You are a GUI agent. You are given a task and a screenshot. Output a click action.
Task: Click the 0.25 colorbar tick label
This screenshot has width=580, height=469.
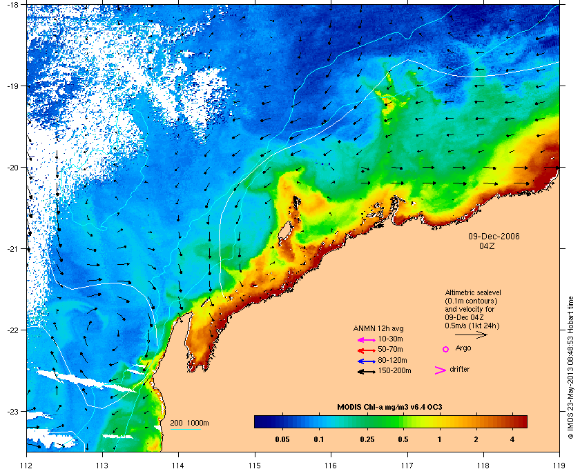coord(367,440)
